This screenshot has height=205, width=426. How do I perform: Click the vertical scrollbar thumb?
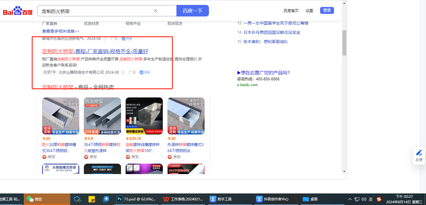tap(344, 43)
